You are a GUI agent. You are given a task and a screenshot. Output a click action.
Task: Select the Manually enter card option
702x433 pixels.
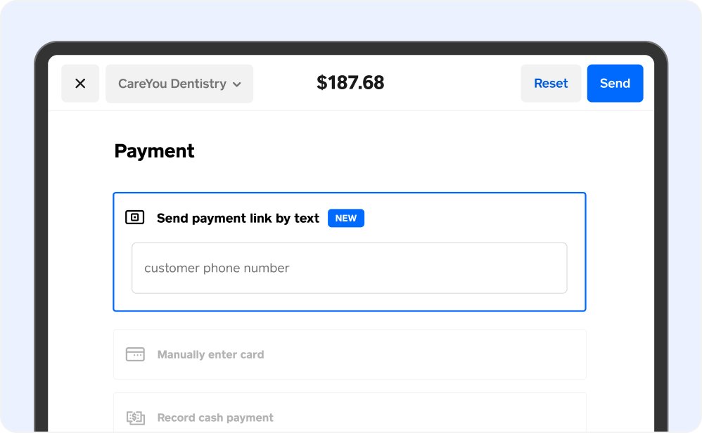(349, 354)
